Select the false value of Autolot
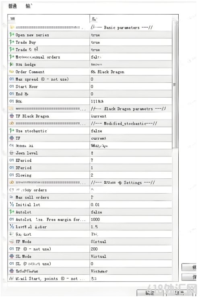The image size is (200, 299). 97,212
